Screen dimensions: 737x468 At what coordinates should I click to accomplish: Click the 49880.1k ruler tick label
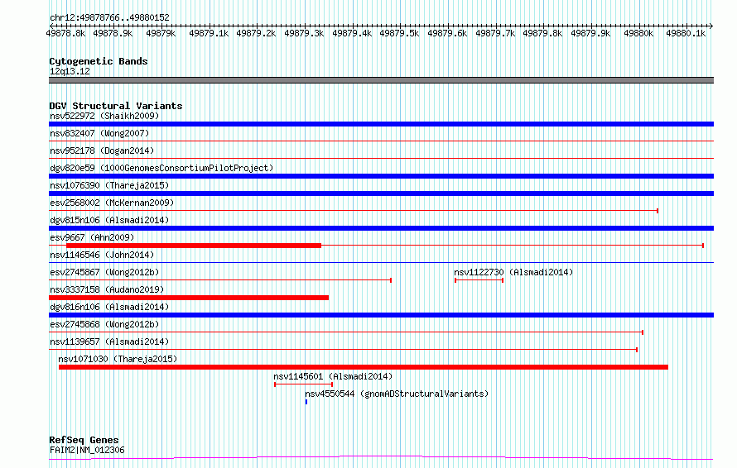pyautogui.click(x=686, y=33)
